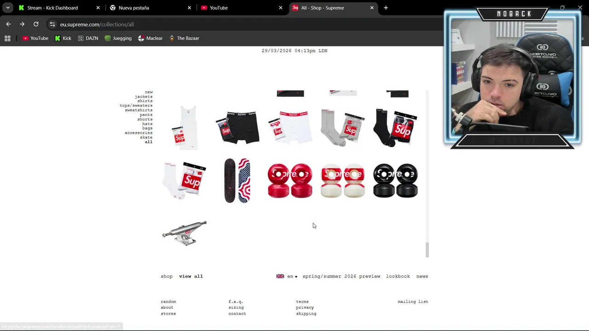Open the en language dropdown
The image size is (589, 331).
[287, 276]
